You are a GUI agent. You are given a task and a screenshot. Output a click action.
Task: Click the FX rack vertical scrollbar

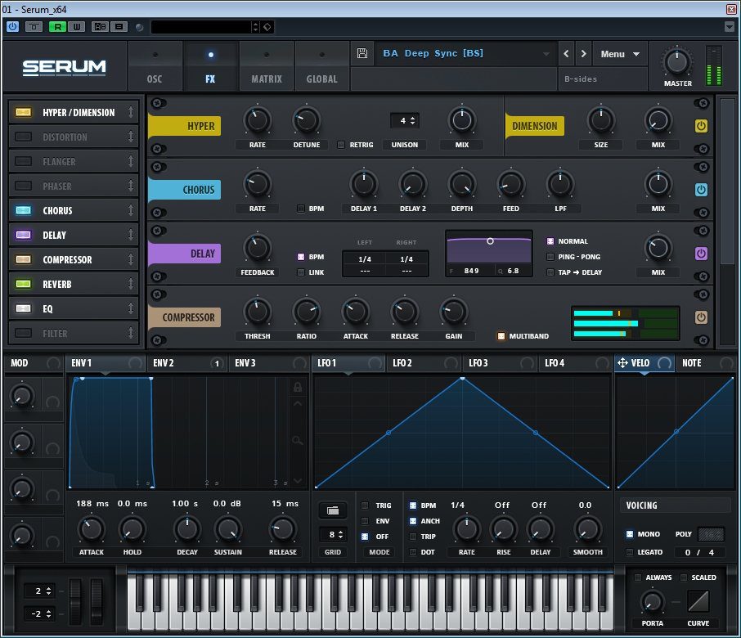(727, 182)
